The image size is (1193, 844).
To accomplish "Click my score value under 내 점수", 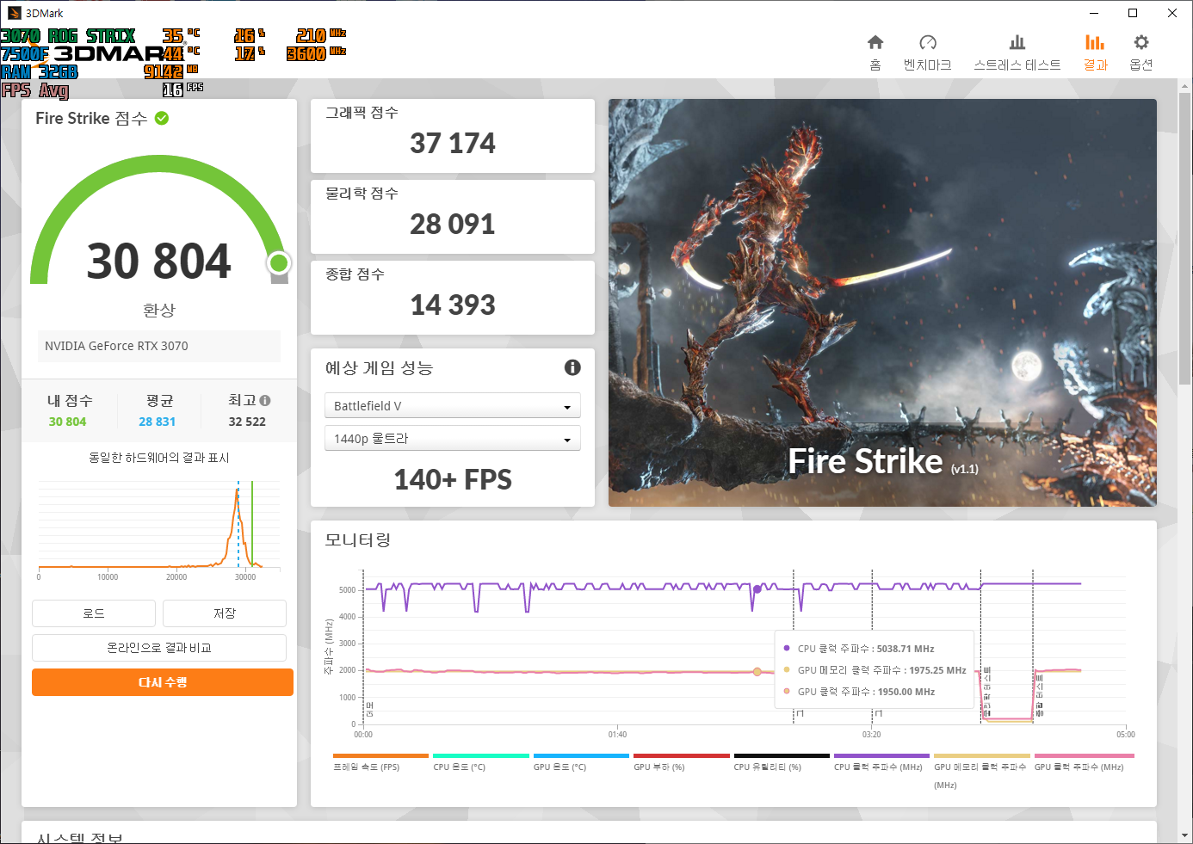I will click(67, 422).
